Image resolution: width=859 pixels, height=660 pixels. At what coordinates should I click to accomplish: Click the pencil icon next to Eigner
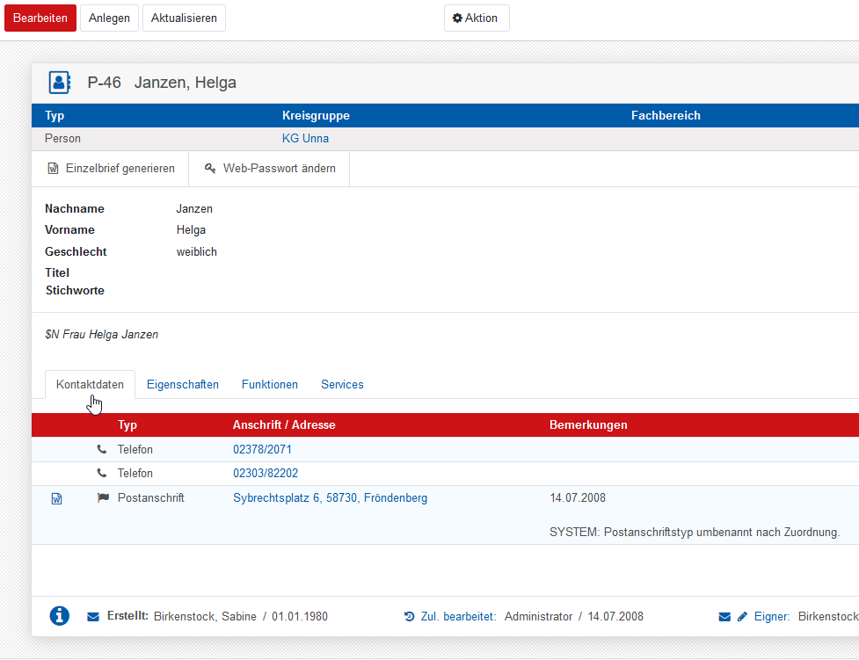point(742,617)
